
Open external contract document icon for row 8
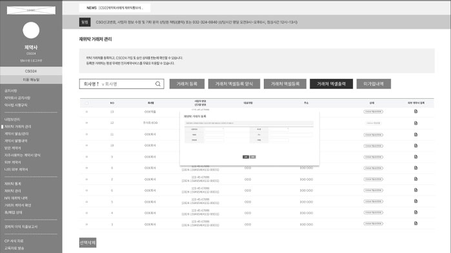click(x=416, y=168)
